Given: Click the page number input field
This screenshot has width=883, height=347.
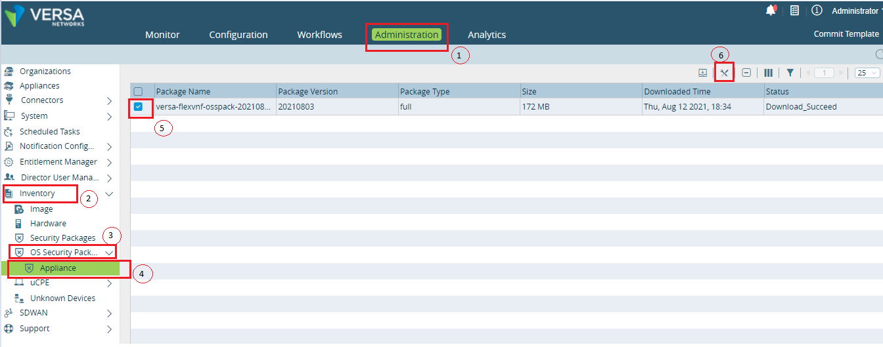Looking at the screenshot, I should point(824,73).
